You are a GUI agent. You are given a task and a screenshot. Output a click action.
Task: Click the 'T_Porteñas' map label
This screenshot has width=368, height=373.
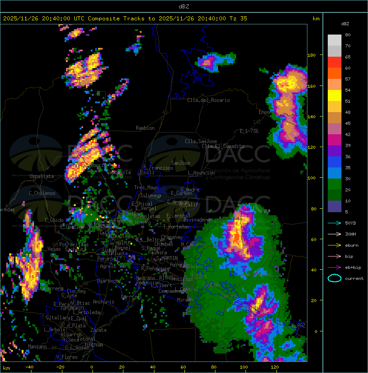pyautogui.click(x=176, y=227)
